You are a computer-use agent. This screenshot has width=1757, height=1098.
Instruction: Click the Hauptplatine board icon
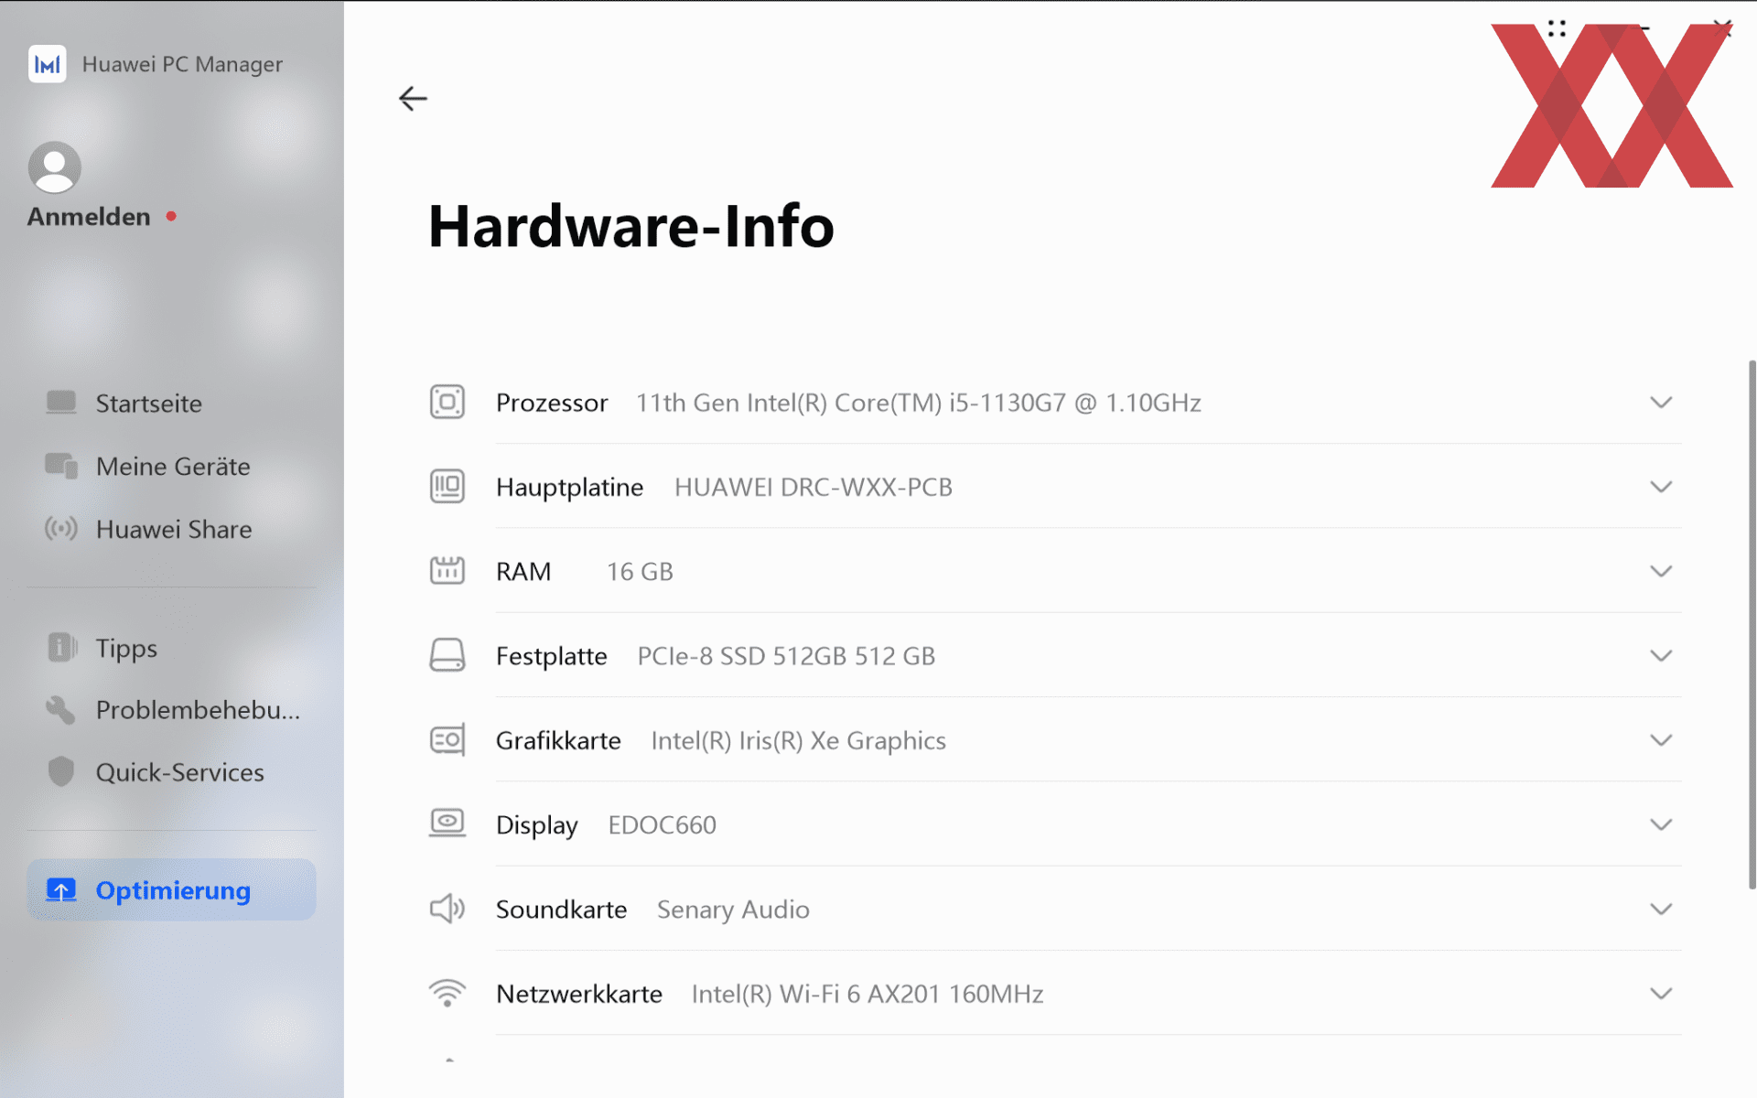click(x=447, y=486)
